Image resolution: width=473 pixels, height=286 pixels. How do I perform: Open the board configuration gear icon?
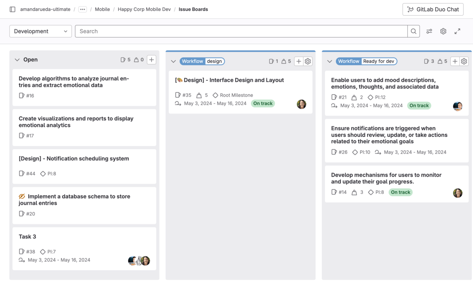click(443, 31)
